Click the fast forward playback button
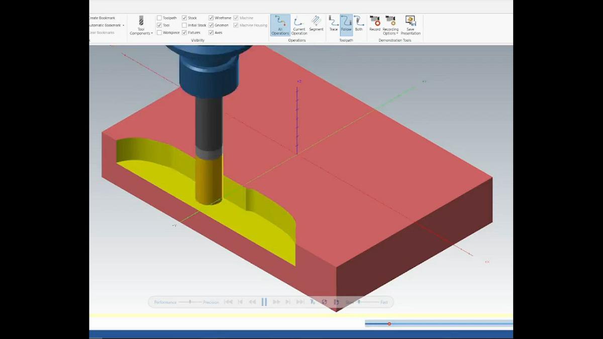 pyautogui.click(x=276, y=302)
